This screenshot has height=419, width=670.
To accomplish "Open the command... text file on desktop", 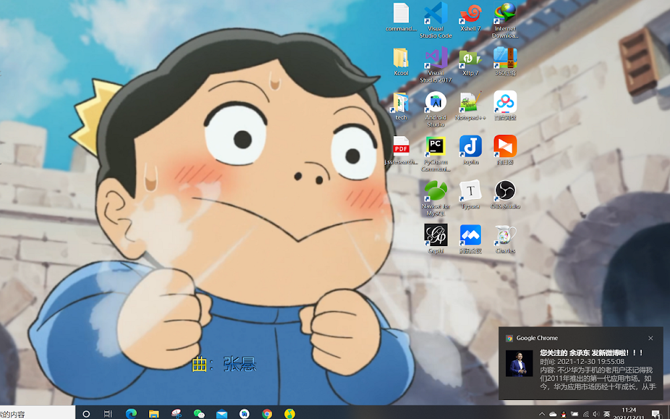I will 401,17.
